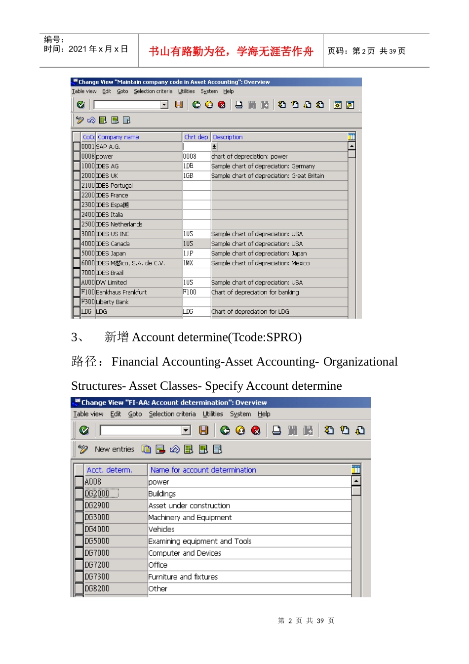Open command field dropdown in company code window
This screenshot has width=469, height=664.
pos(164,105)
